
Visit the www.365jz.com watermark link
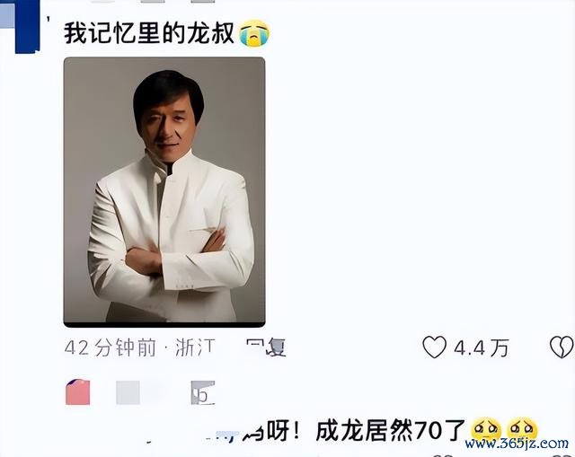coord(517,443)
